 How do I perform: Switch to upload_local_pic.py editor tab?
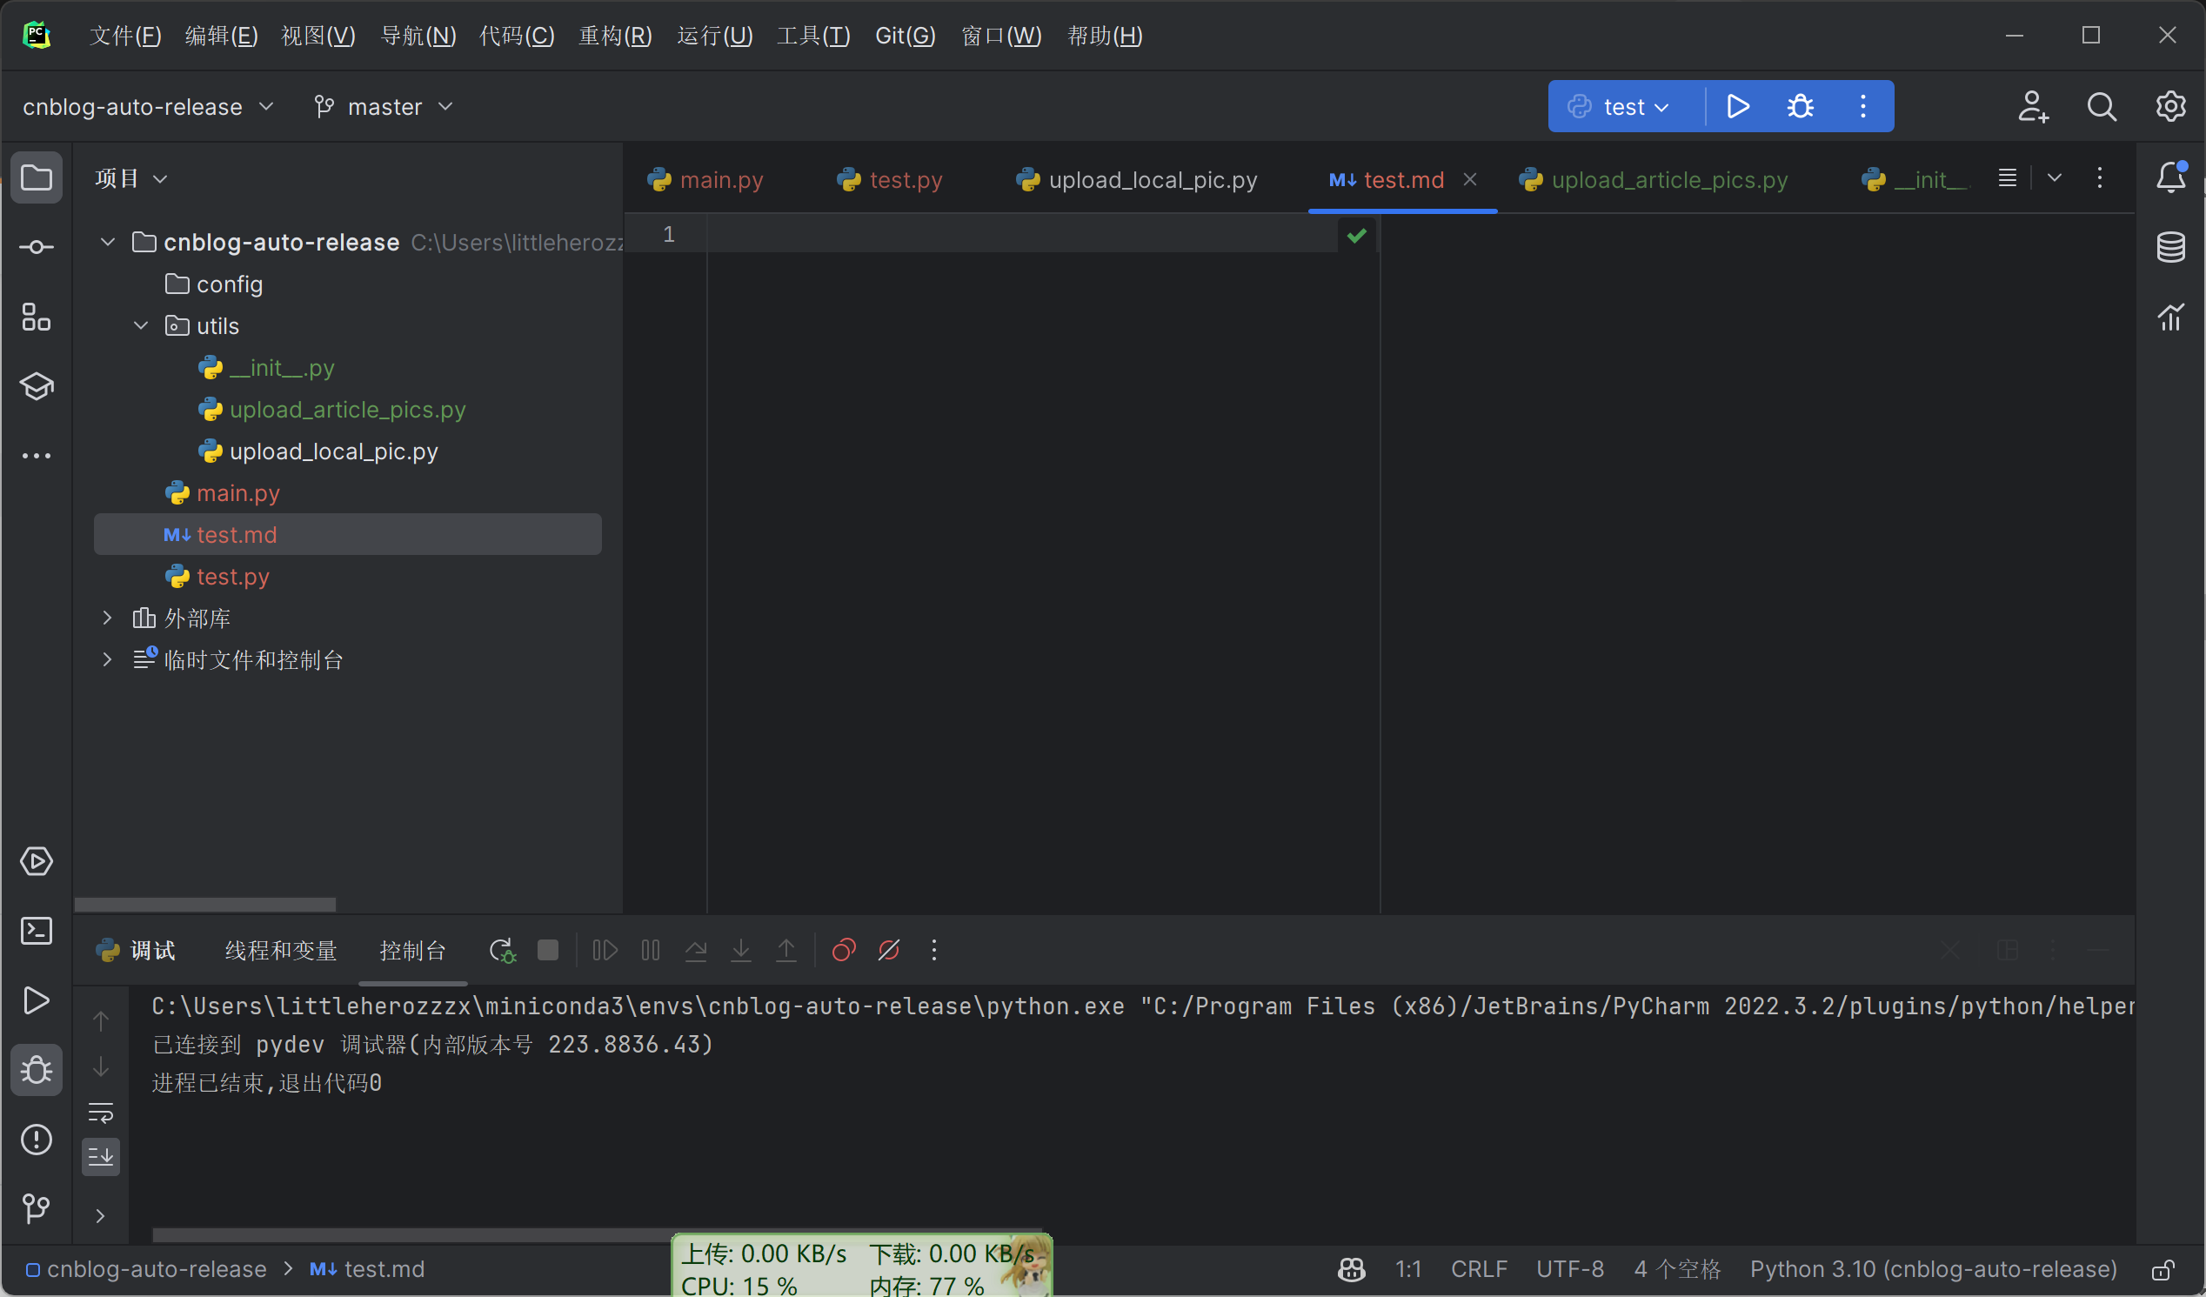[1136, 179]
